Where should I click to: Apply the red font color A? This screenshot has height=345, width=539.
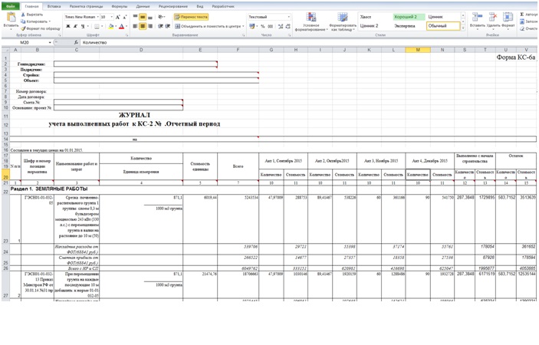click(121, 27)
